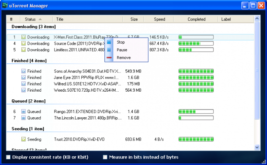Image resolution: width=267 pixels, height=165 pixels.
Task: Collapse the Downloading [3 items] group
Action: pos(34,27)
